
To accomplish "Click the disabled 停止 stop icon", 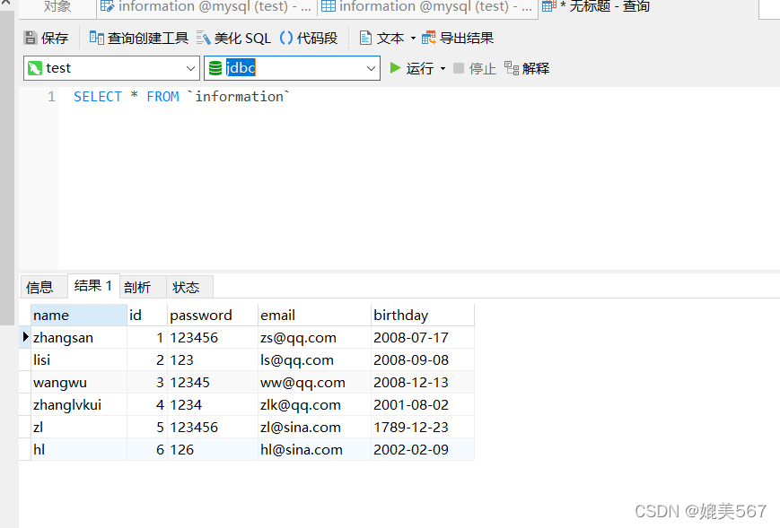I will [473, 68].
